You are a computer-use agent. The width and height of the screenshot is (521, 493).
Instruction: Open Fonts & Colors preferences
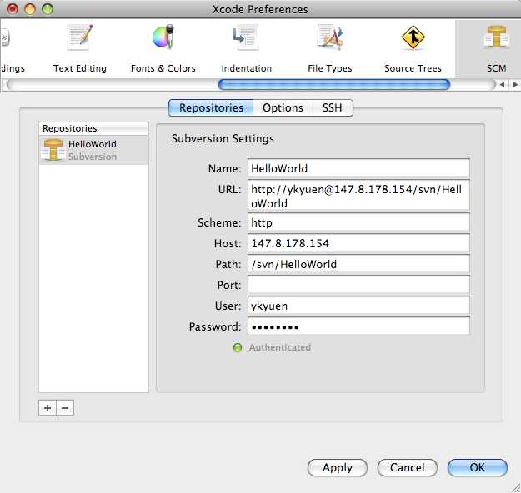click(x=163, y=47)
